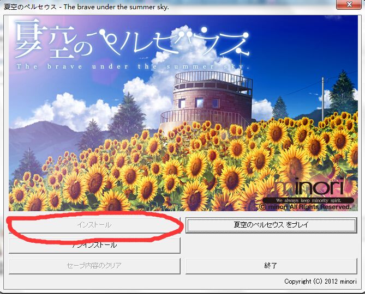Exit installer with 終了 button
The height and width of the screenshot is (294, 365).
point(271,266)
